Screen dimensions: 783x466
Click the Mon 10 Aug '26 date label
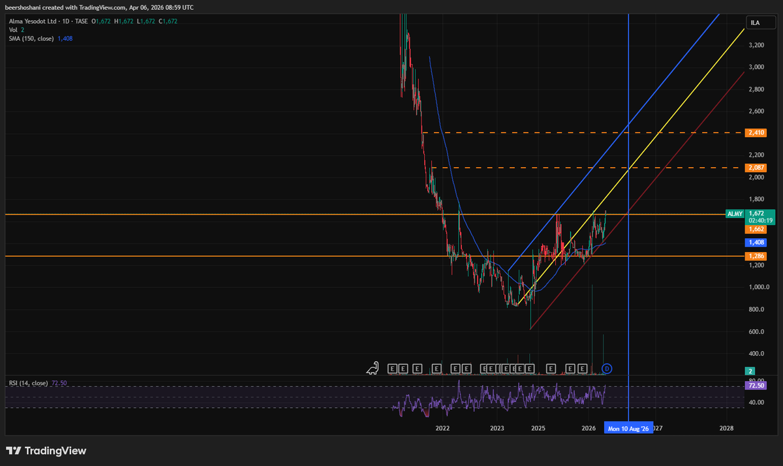tap(628, 429)
